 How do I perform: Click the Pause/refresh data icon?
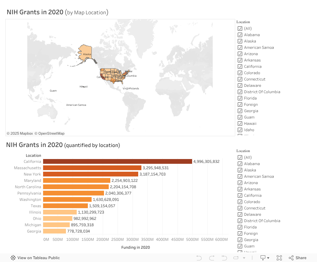coord(236,258)
